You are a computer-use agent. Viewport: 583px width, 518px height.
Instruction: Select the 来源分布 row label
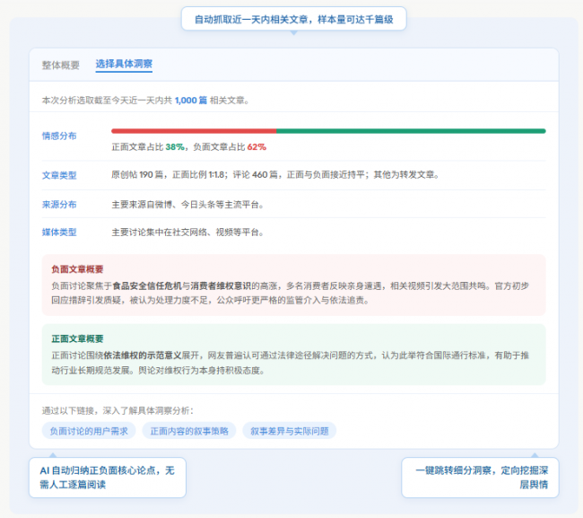(x=59, y=205)
